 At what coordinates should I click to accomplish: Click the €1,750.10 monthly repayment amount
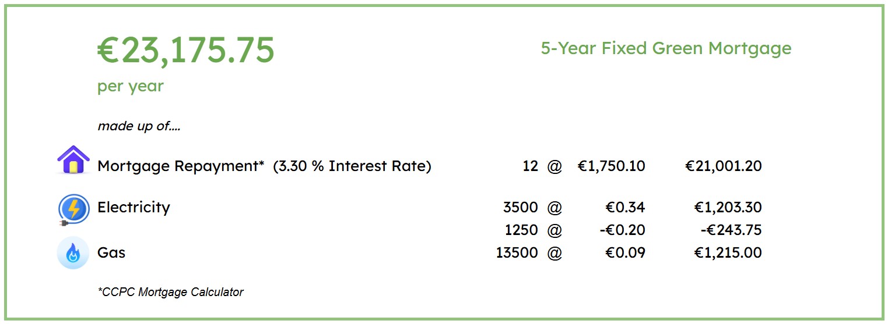coord(612,166)
